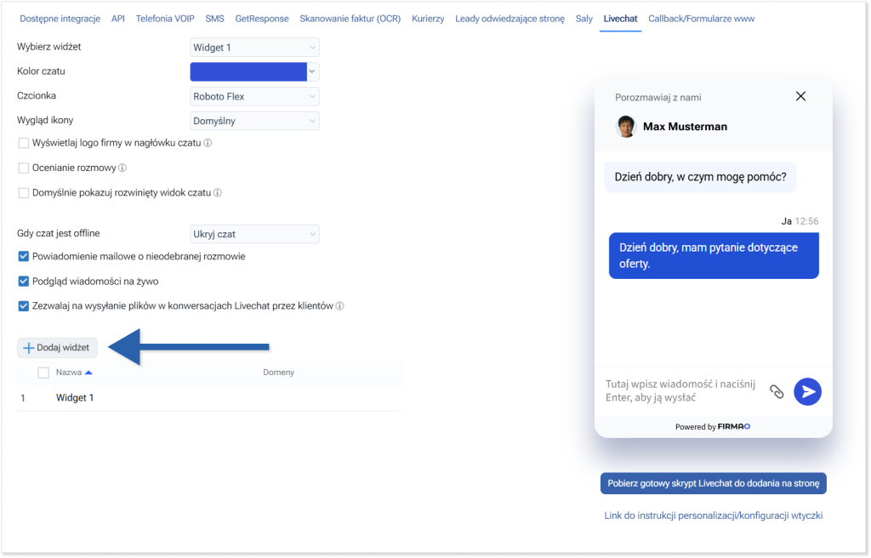
Task: Switch to the Telefonia VOIP tab
Action: pos(164,19)
